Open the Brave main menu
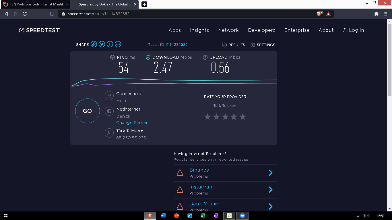The image size is (392, 220). coord(386,14)
